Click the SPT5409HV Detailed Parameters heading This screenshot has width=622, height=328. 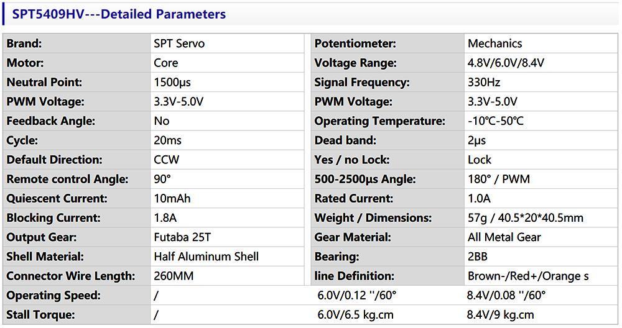pos(119,14)
